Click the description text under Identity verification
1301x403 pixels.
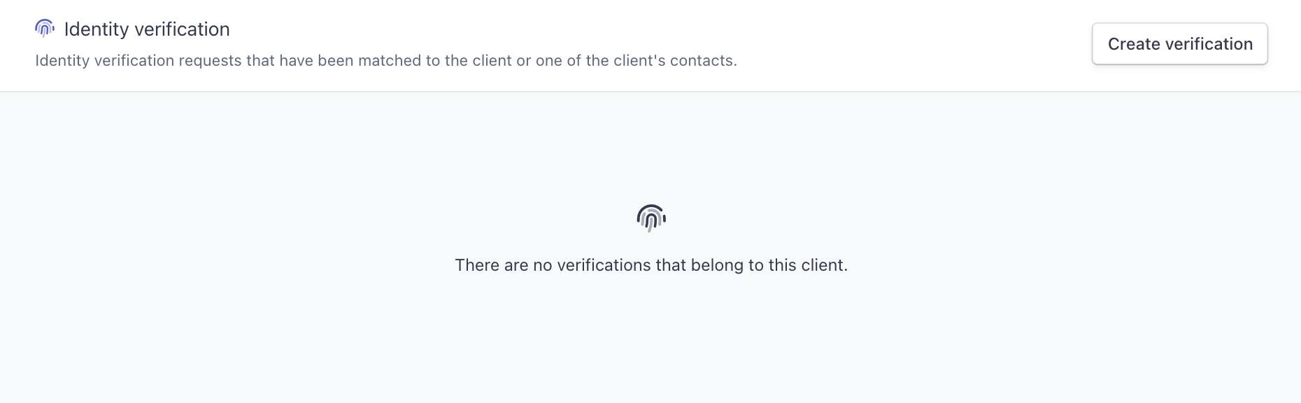click(x=386, y=61)
